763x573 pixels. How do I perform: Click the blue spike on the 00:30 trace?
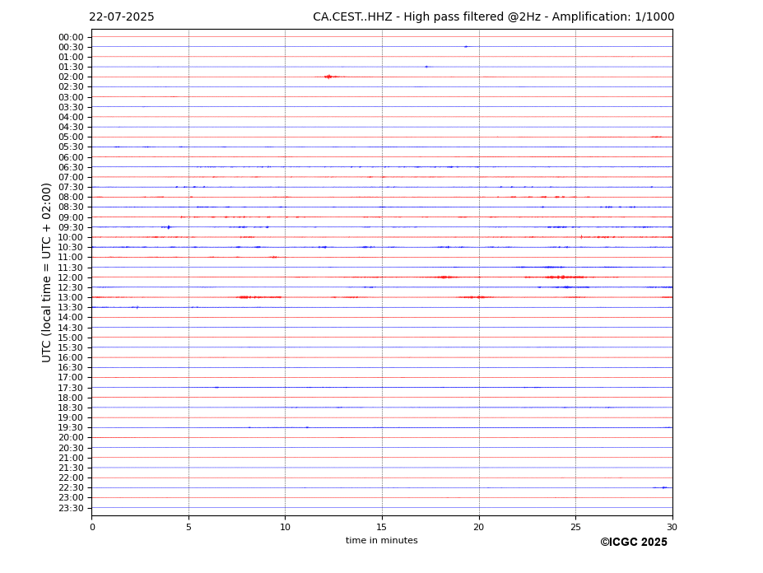(x=466, y=47)
